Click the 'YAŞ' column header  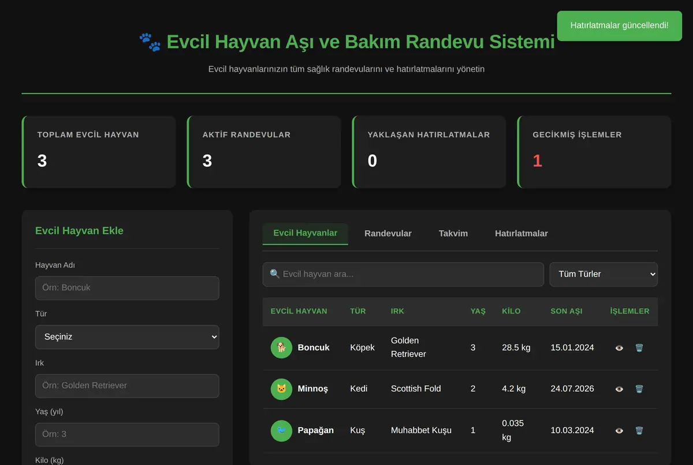coord(478,312)
